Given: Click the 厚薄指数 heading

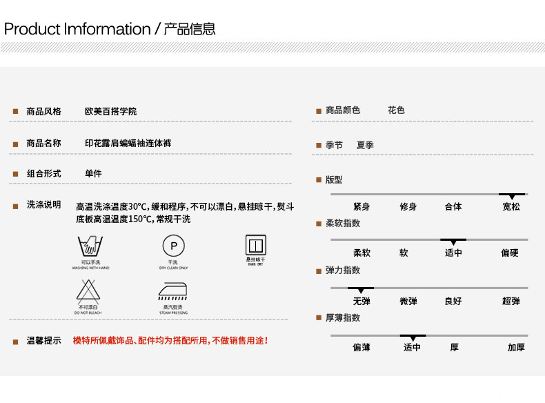Looking at the screenshot, I should tap(343, 318).
